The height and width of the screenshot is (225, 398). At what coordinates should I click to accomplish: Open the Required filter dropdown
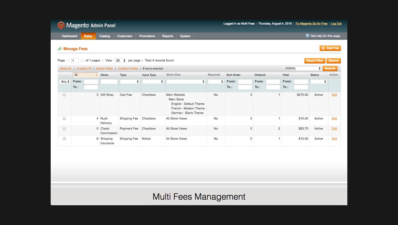[216, 82]
